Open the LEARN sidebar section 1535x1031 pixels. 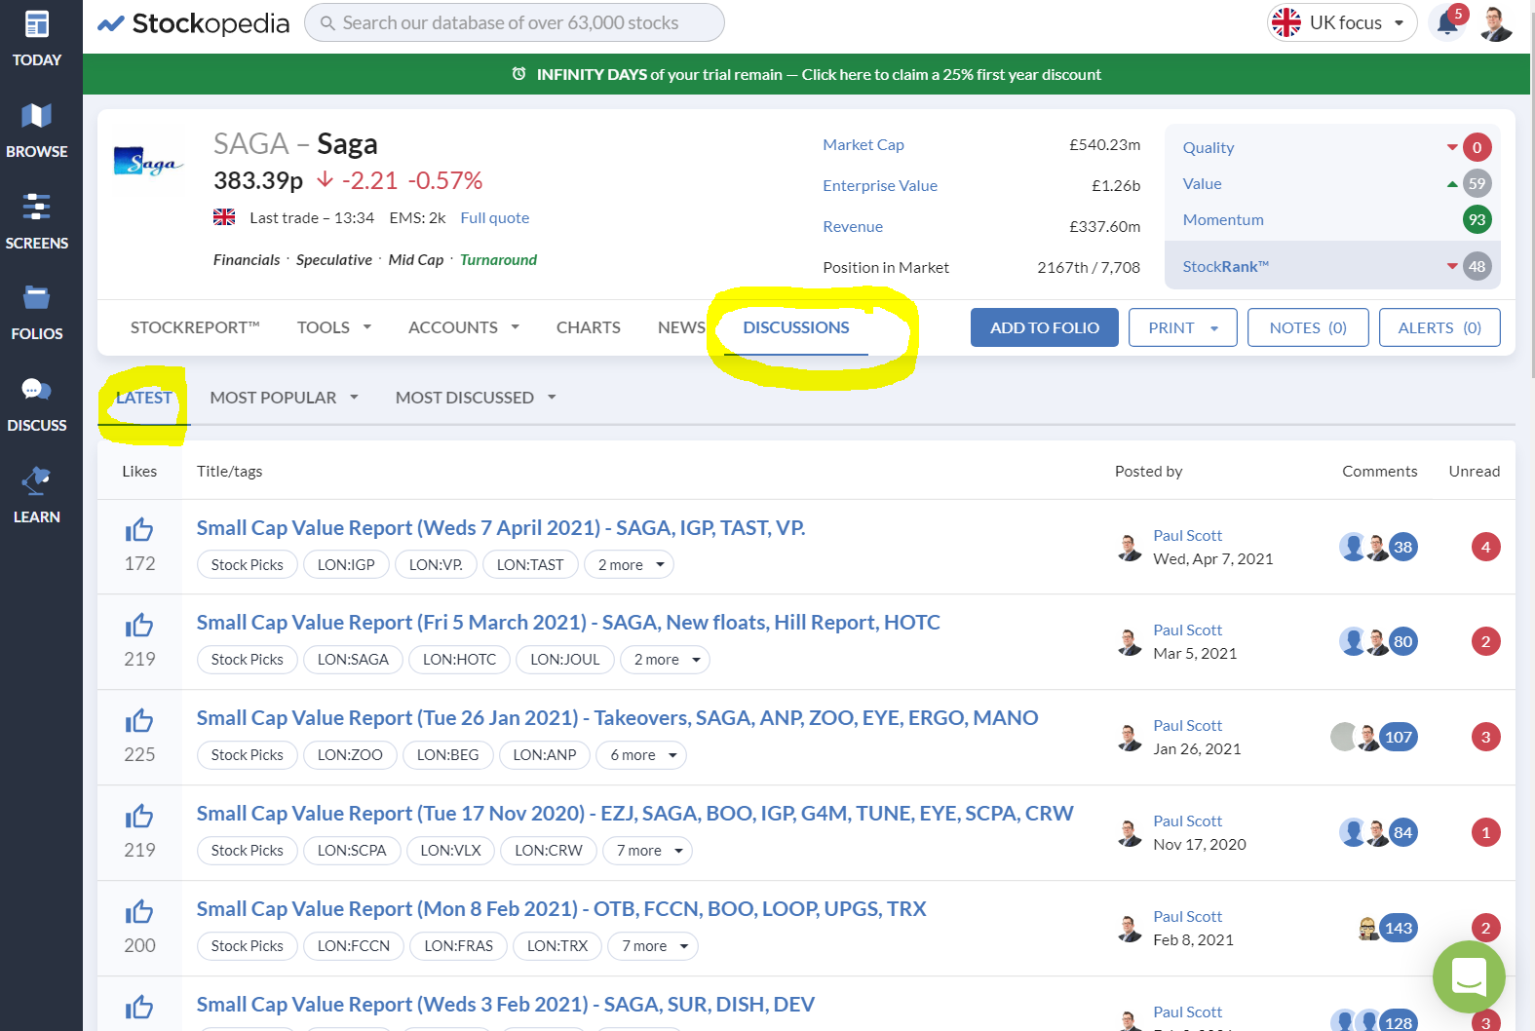(x=37, y=496)
